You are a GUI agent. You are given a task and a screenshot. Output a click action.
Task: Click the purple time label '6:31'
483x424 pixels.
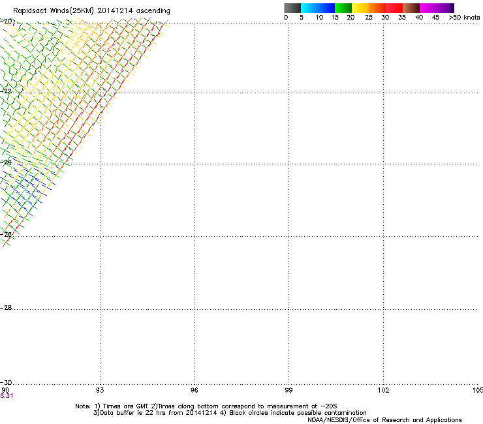pos(7,396)
